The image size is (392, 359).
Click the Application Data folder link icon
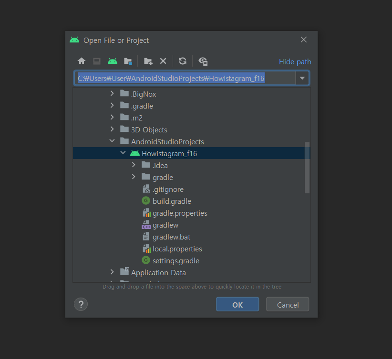(x=124, y=271)
